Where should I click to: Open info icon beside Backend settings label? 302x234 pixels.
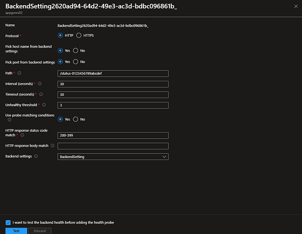(x=36, y=156)
